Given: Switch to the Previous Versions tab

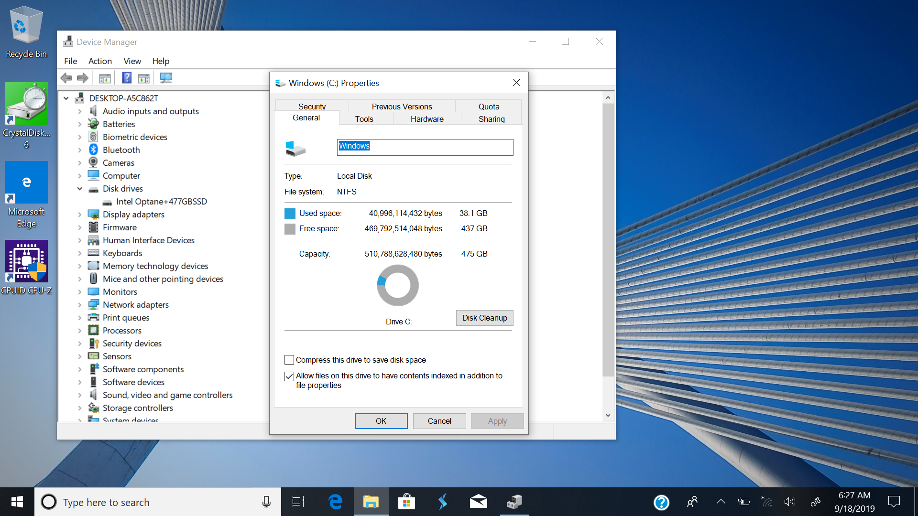Looking at the screenshot, I should pyautogui.click(x=402, y=106).
